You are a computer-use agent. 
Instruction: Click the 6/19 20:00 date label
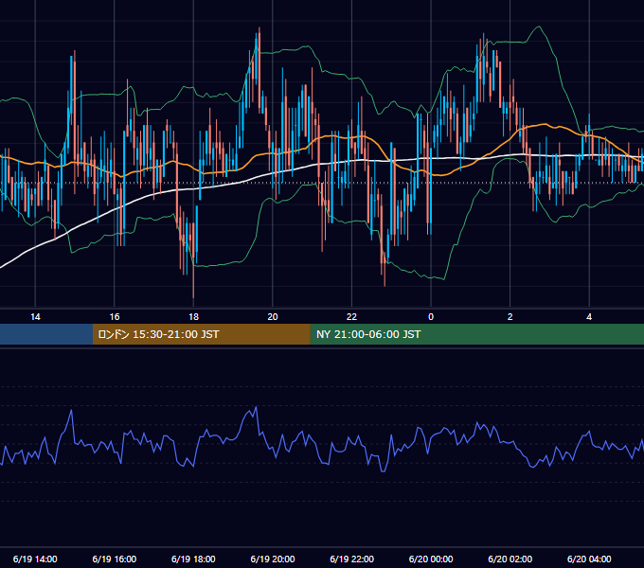click(x=273, y=559)
